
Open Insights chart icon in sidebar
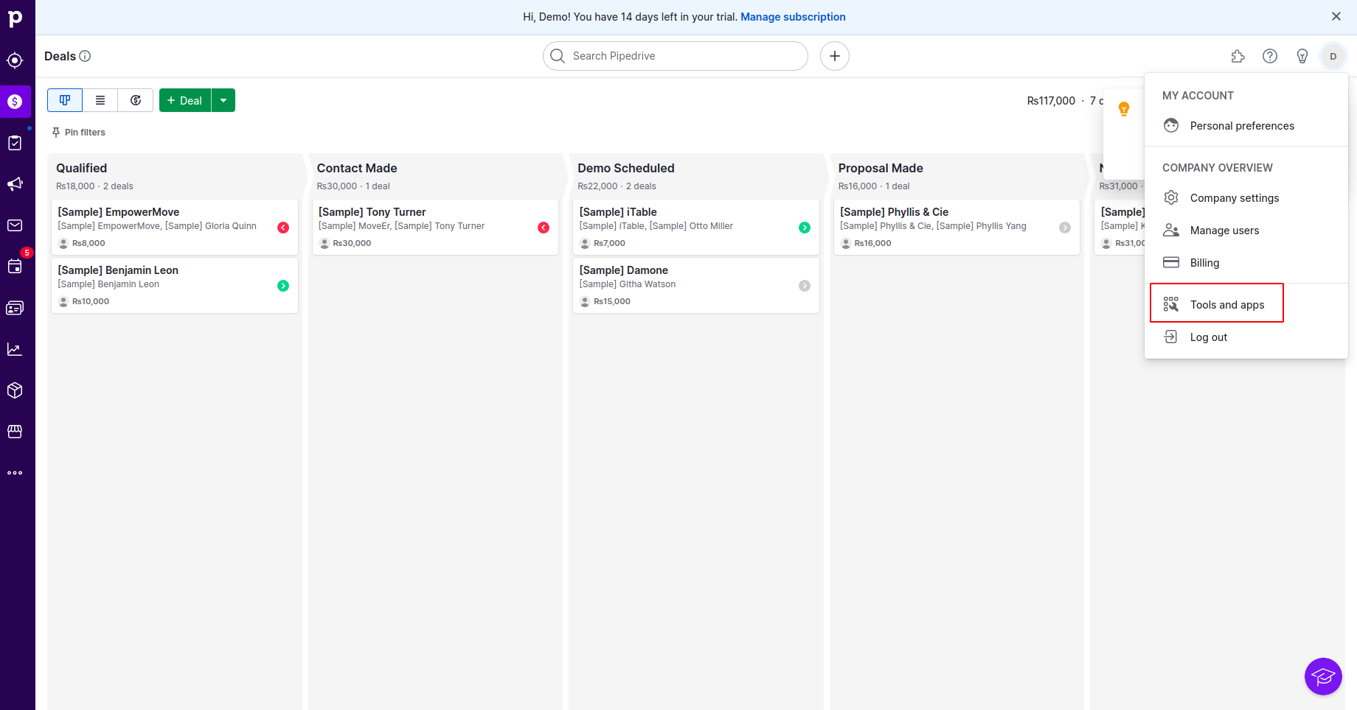[15, 349]
